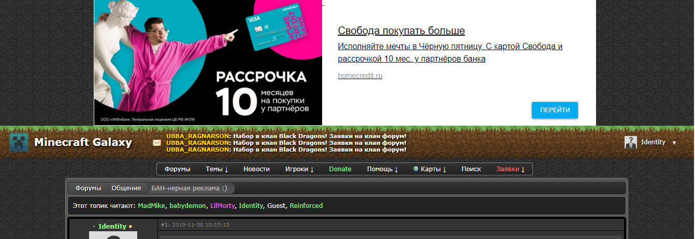Open the Заявки dropdown menu
The image size is (695, 239).
pos(511,169)
